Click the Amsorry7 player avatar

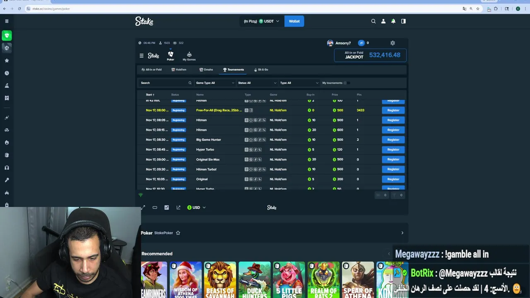[330, 43]
